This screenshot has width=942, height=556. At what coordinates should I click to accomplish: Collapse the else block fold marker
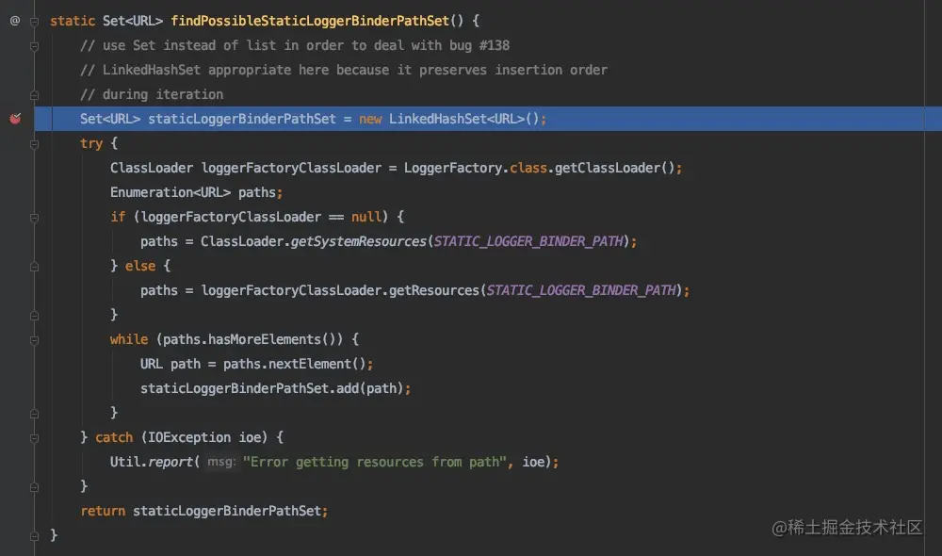point(34,267)
